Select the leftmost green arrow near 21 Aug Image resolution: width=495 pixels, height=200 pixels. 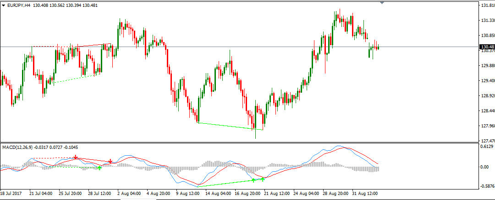253,180
